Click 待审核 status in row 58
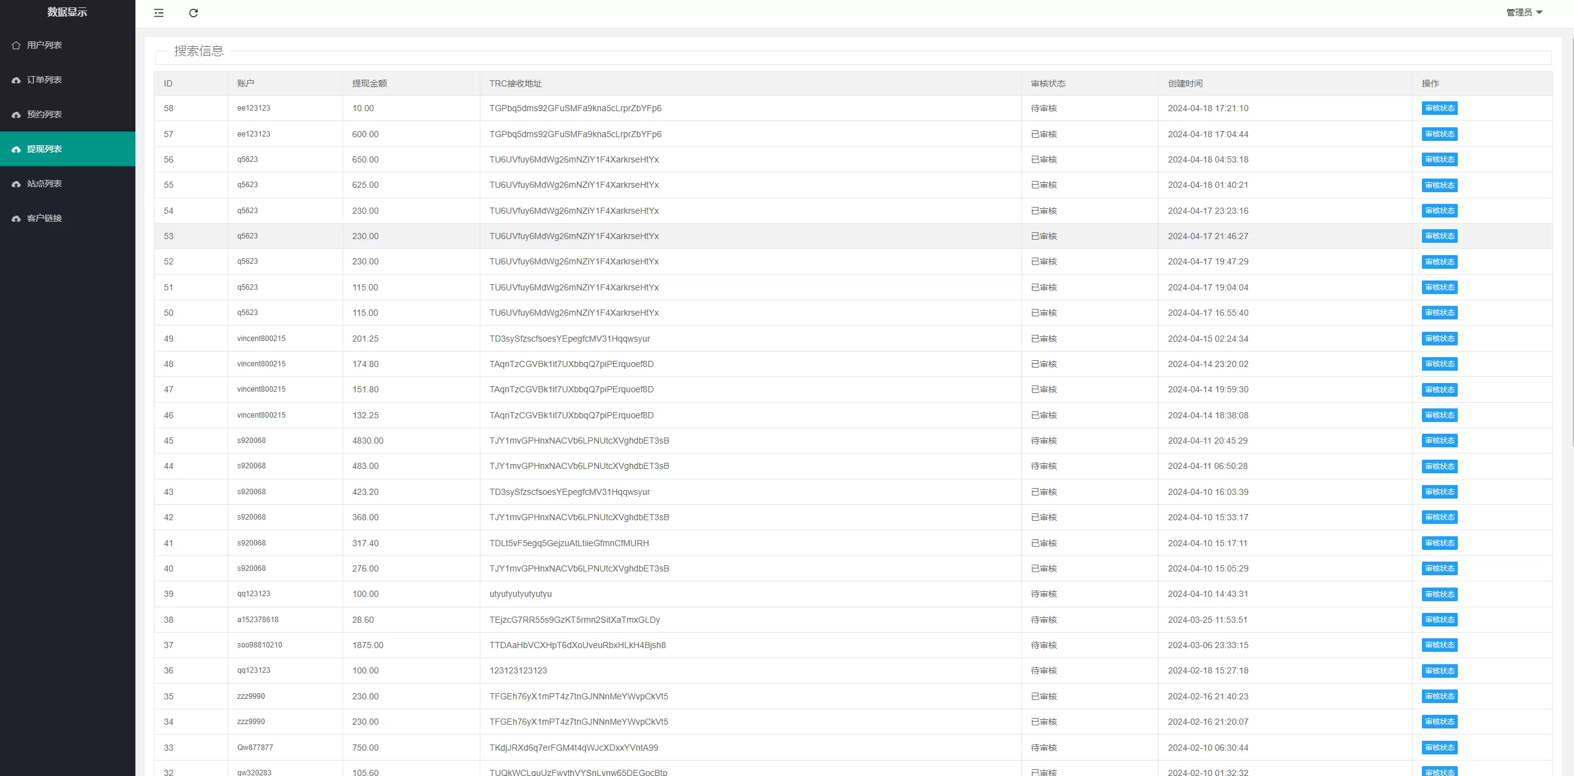 click(1044, 108)
